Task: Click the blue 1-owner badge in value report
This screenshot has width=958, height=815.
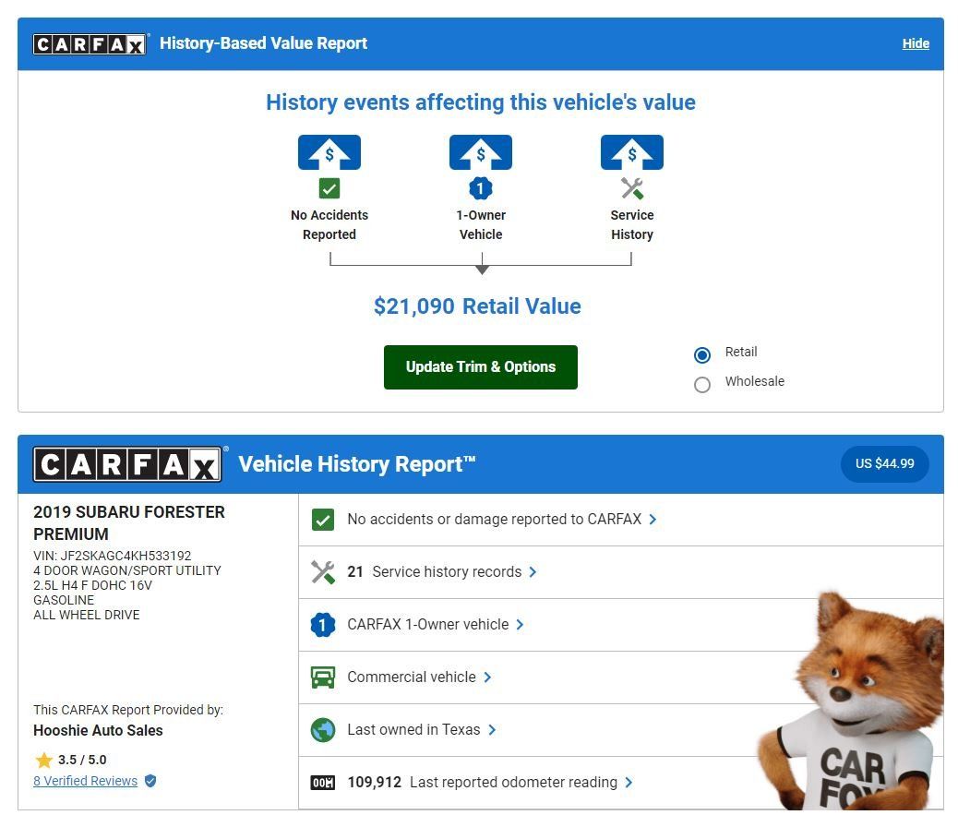Action: [481, 188]
